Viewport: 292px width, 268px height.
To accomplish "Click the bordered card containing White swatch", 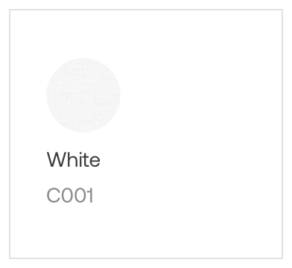I will tap(146, 134).
